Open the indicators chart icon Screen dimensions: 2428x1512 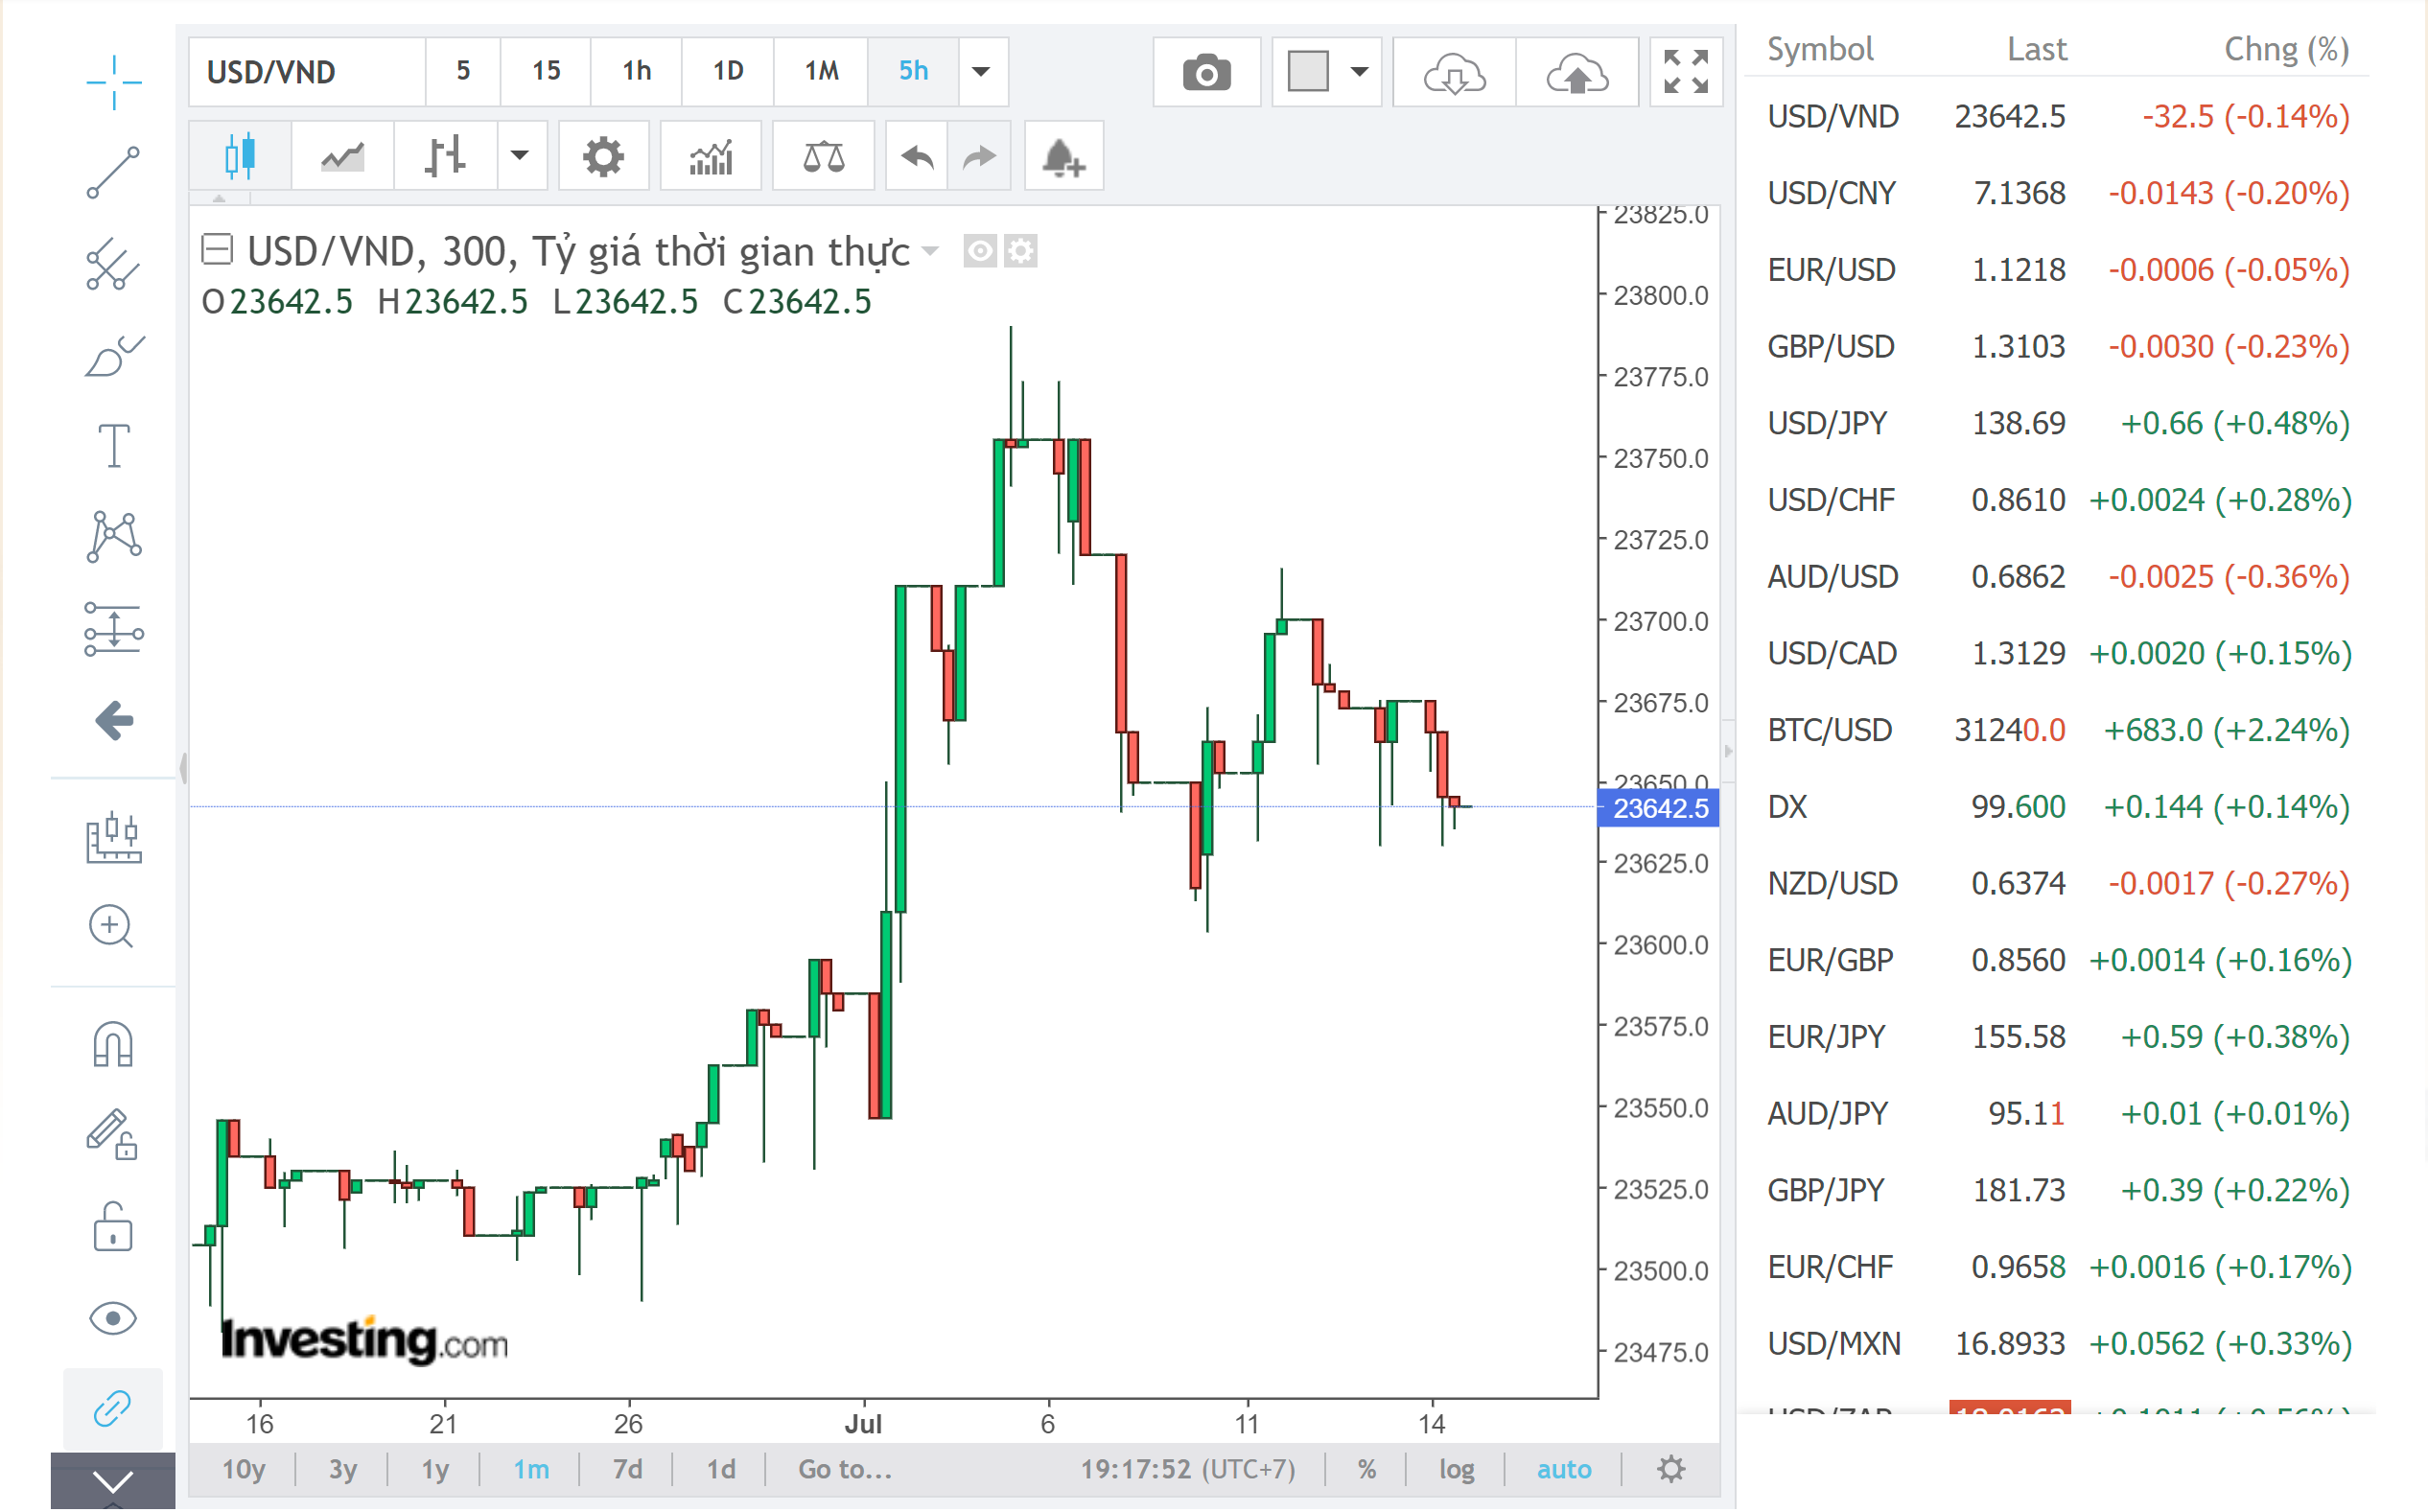[x=710, y=157]
